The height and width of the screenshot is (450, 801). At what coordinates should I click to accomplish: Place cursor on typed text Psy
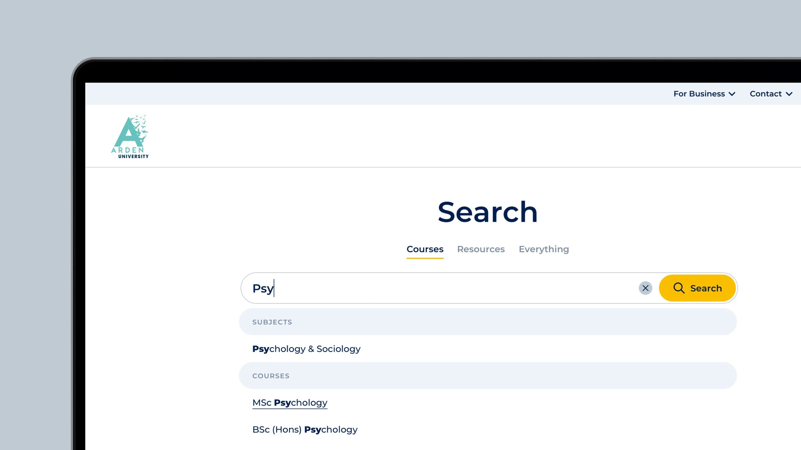click(262, 288)
